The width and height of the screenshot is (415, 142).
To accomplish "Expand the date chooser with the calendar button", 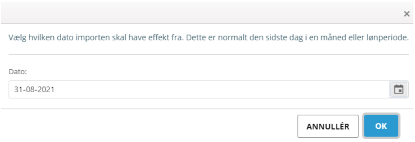I will (x=399, y=90).
